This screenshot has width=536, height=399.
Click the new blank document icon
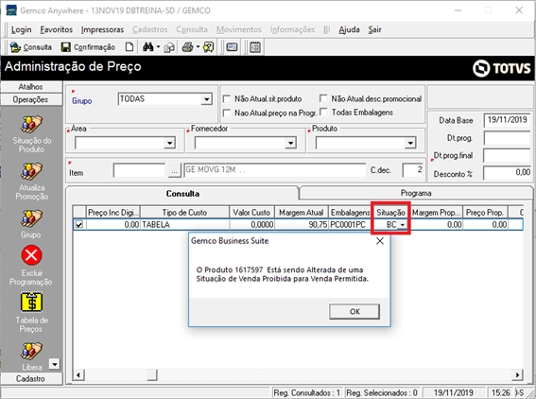tap(130, 47)
